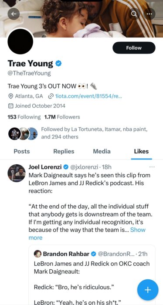The image size is (163, 305).
Task: Tap Brandon Rahbar's small avatar
Action: click(37, 254)
